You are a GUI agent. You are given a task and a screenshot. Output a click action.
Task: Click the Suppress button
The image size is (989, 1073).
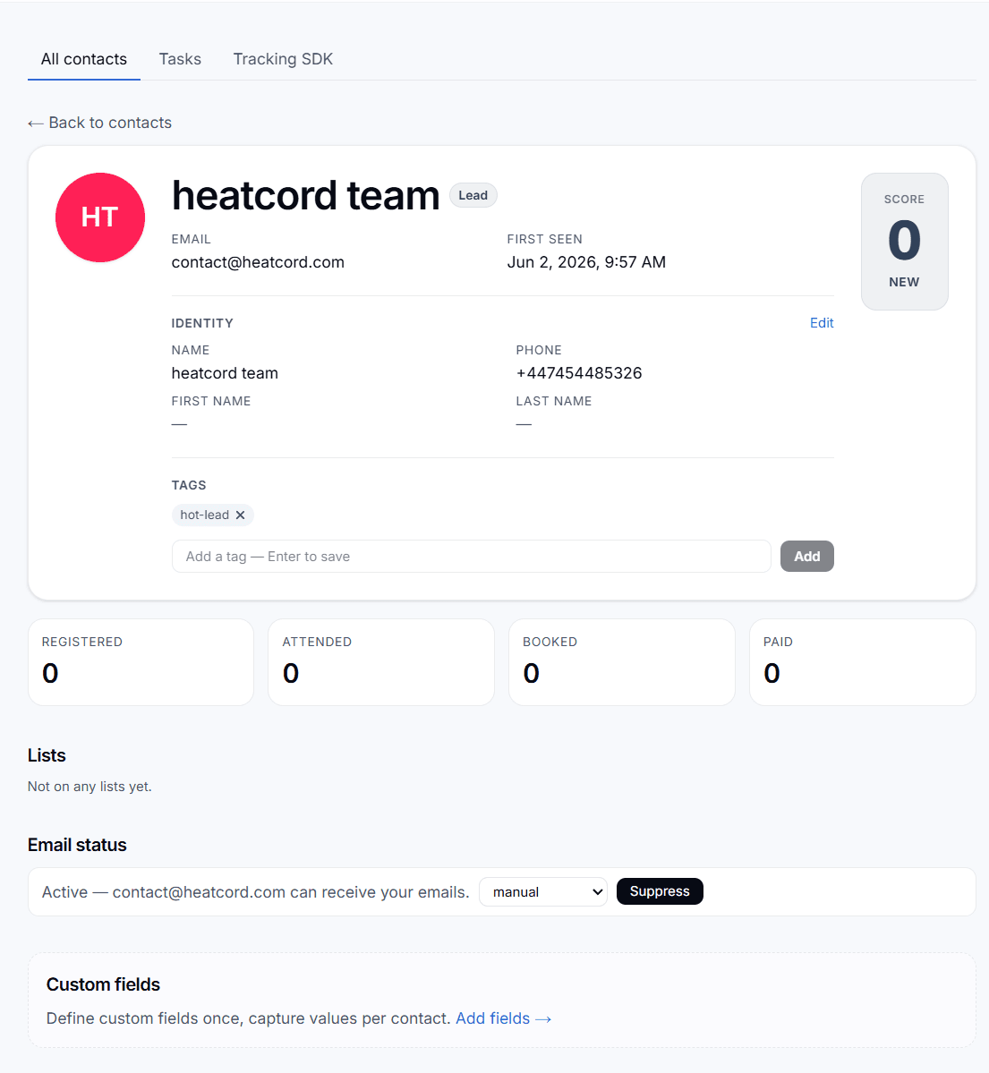[x=660, y=891]
